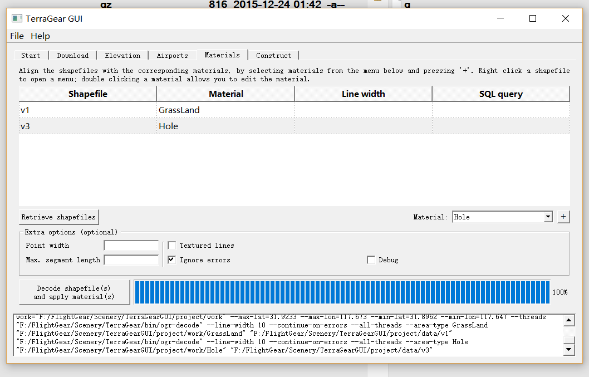Click the log scroll down arrow
Image resolution: width=589 pixels, height=377 pixels.
click(x=569, y=349)
